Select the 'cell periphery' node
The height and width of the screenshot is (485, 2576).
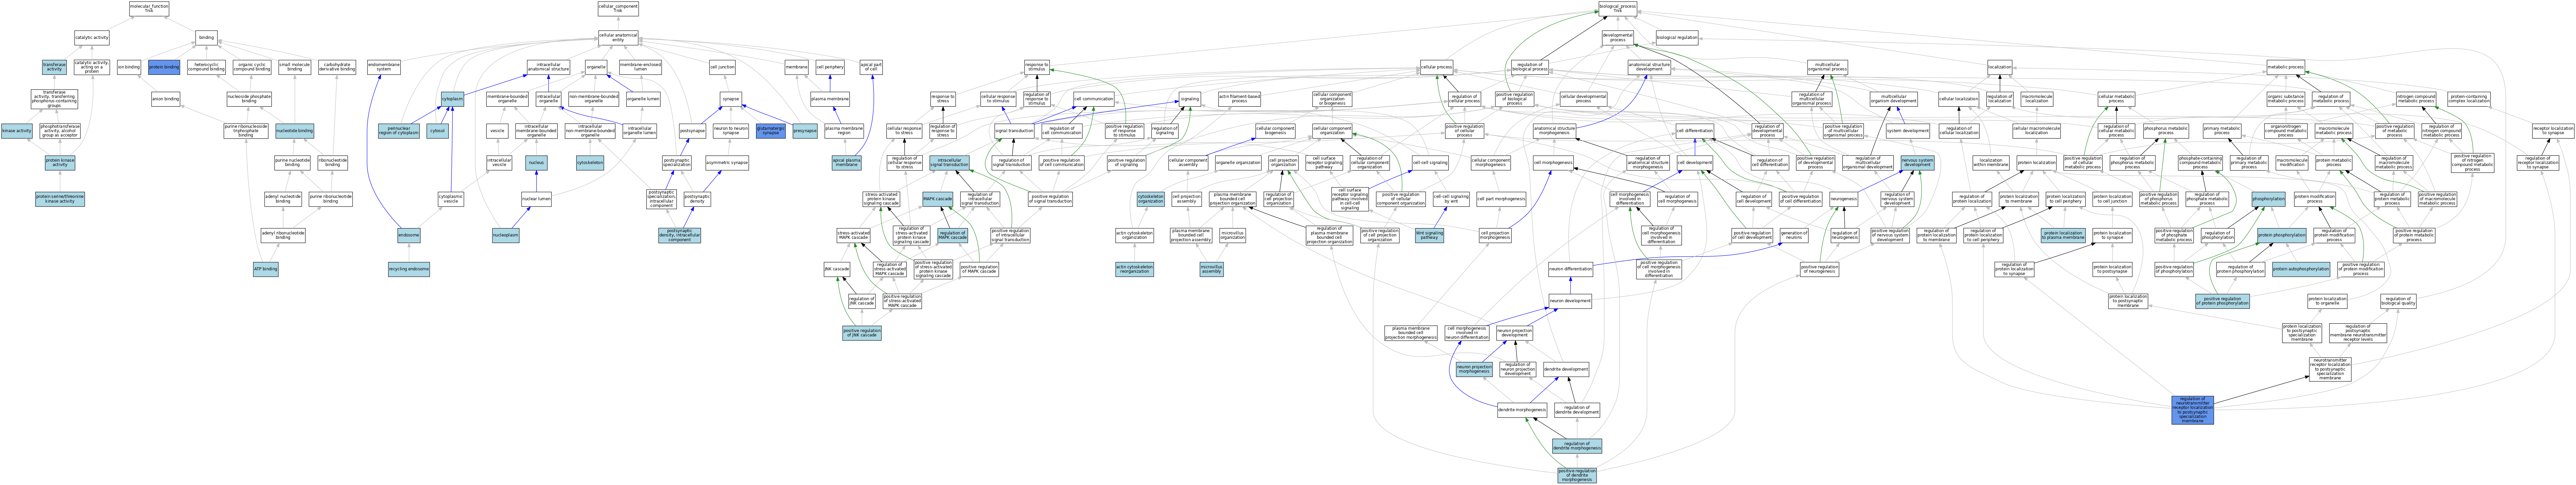pos(830,67)
